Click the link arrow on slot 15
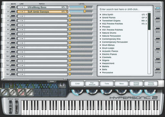This screenshot has height=117, width=165. 21,70
